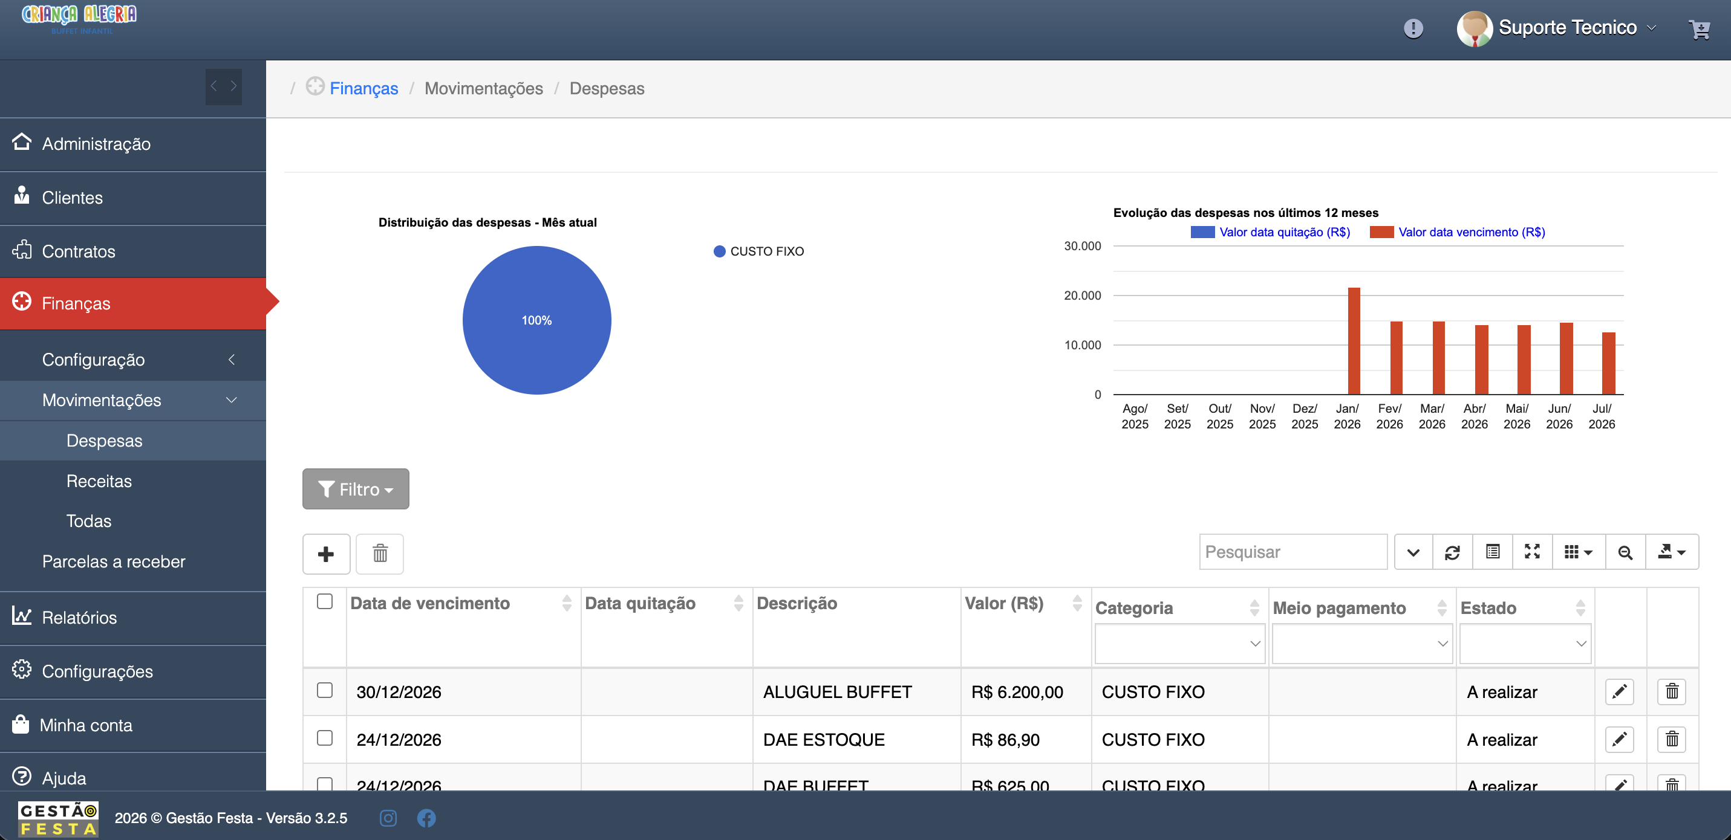Click the Finanças breadcrumb link
The width and height of the screenshot is (1731, 840).
pyautogui.click(x=363, y=88)
